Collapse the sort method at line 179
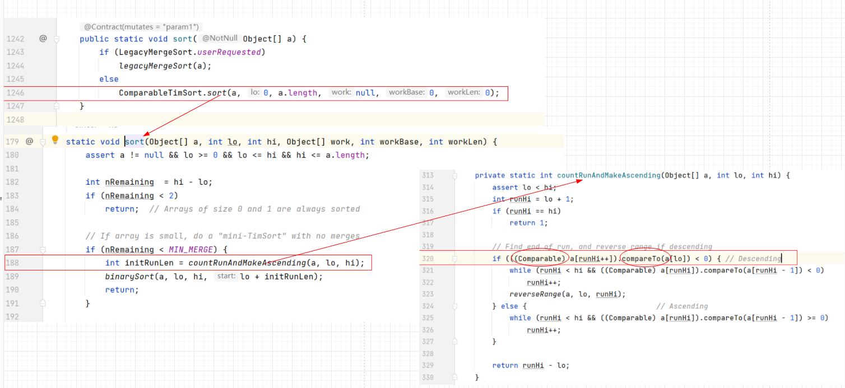Screen dimensions: 845x388 coord(43,142)
